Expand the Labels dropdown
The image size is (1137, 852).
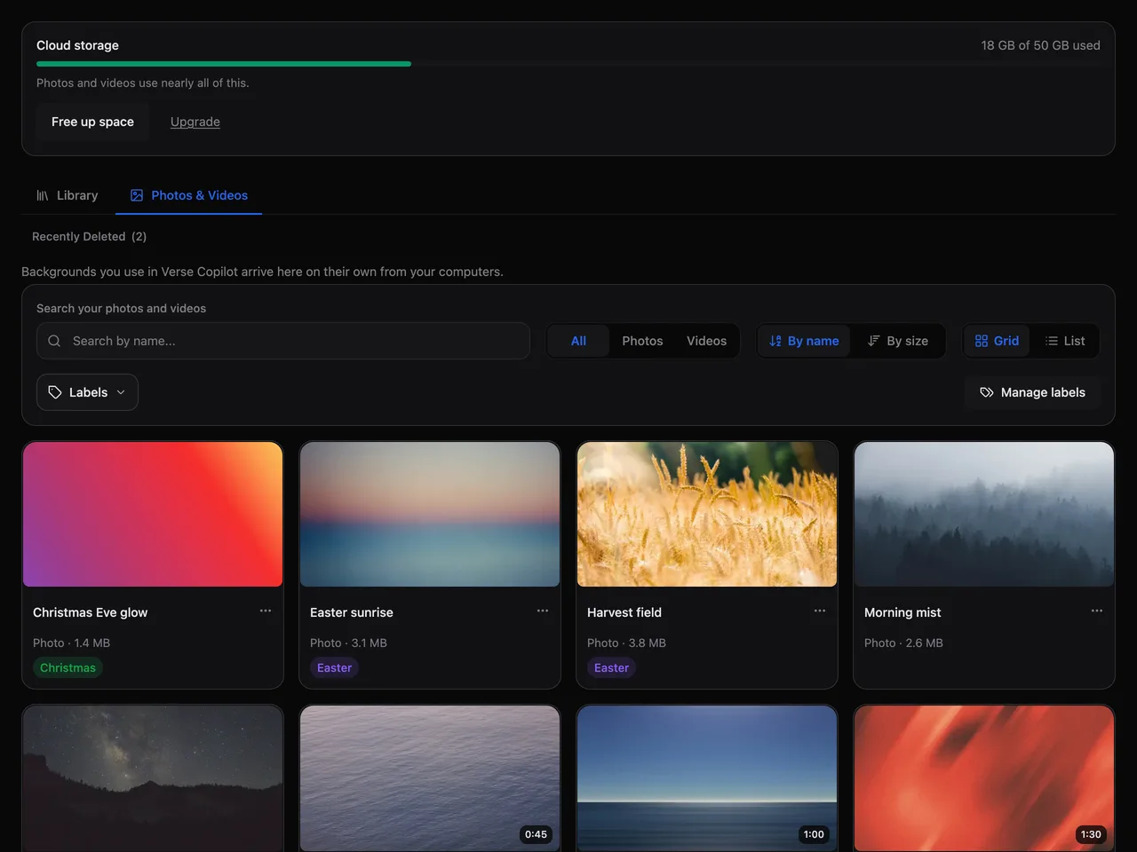[x=87, y=392]
